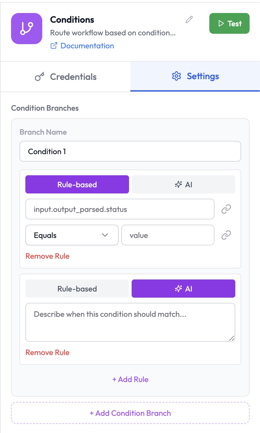Viewport: 260px width, 433px height.
Task: Switch to the Credentials tab
Action: click(65, 76)
